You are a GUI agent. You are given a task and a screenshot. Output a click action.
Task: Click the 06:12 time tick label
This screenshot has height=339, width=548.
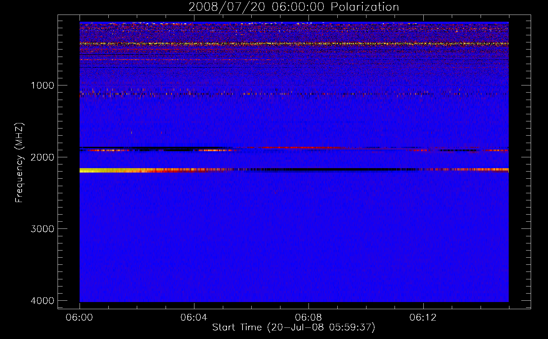tap(423, 318)
